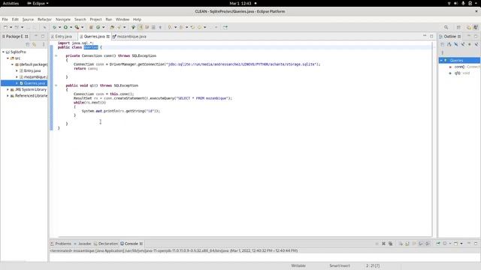
Task: Open the New file dropdown arrow
Action: tap(11, 27)
